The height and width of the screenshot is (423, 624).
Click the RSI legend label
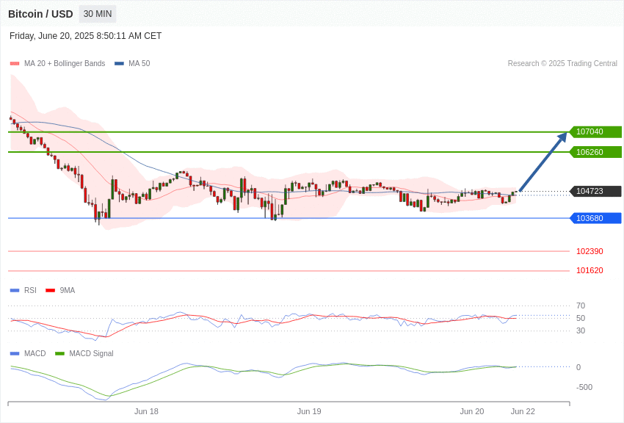pyautogui.click(x=30, y=291)
